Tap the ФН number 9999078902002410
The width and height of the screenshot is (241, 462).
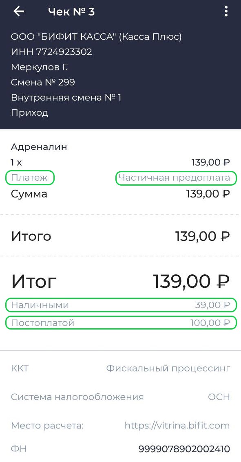coord(184,449)
